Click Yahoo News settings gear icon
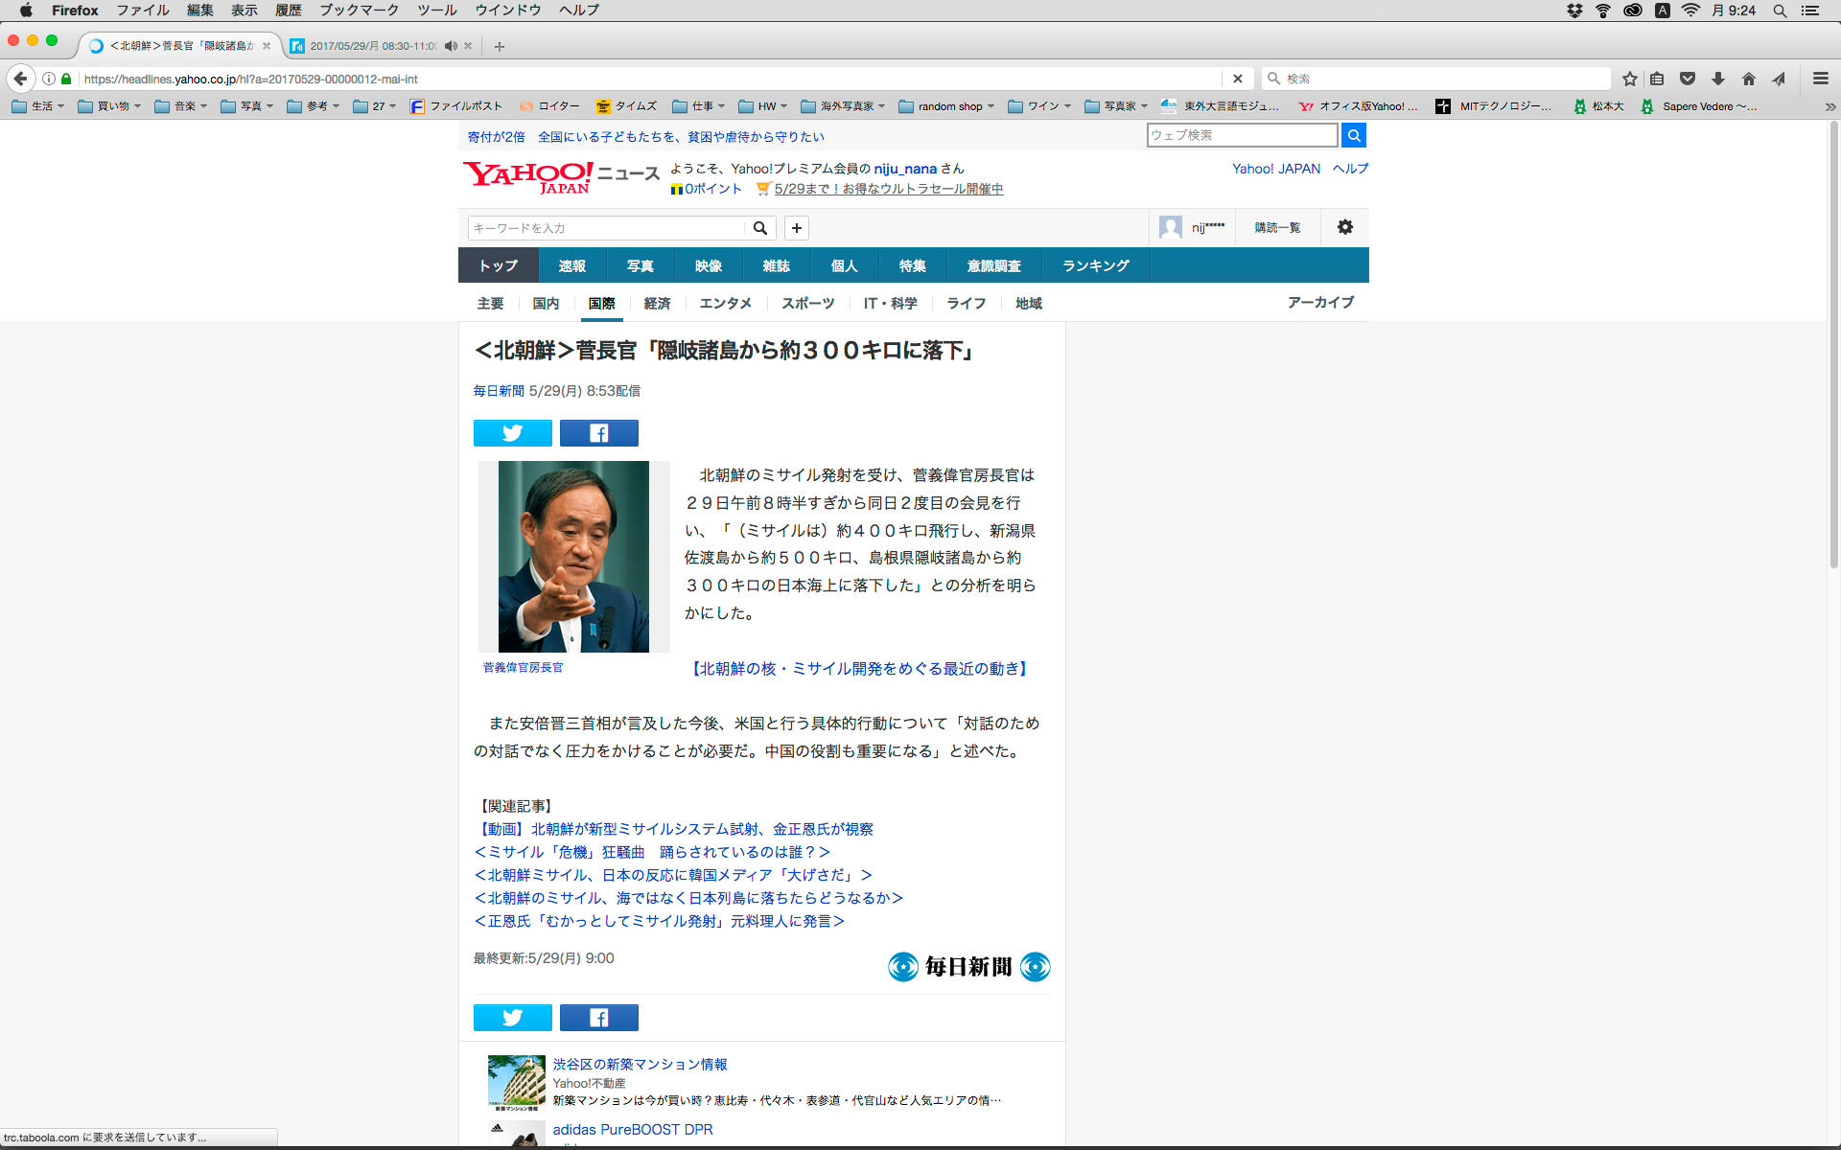The height and width of the screenshot is (1150, 1841). coord(1344,227)
